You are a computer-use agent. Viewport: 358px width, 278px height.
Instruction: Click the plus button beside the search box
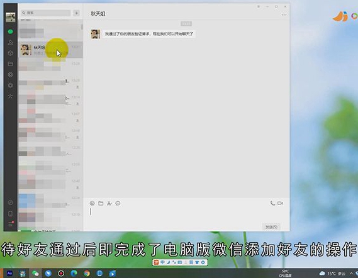click(x=77, y=13)
